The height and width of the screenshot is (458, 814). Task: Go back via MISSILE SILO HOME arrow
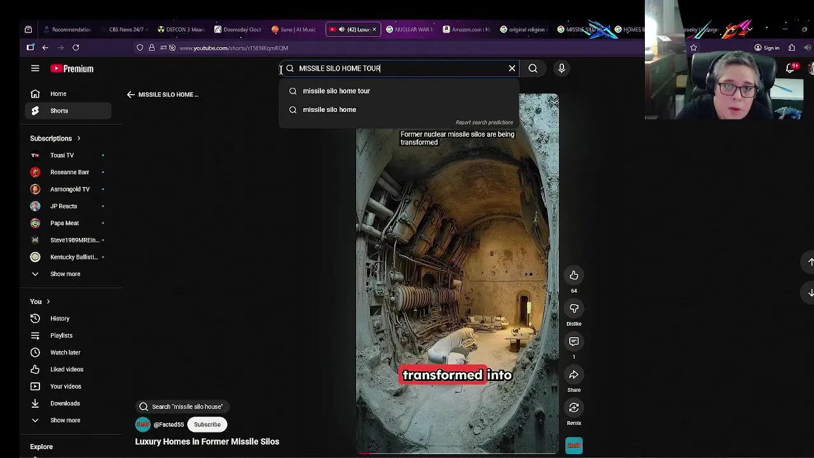[x=130, y=94]
